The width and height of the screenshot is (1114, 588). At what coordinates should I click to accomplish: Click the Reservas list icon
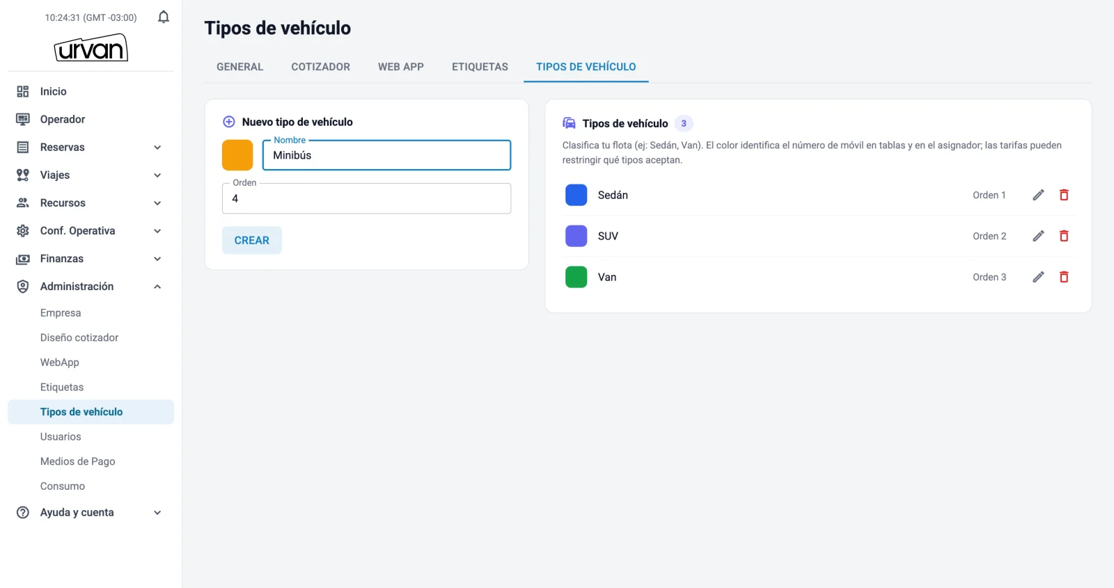(x=23, y=147)
